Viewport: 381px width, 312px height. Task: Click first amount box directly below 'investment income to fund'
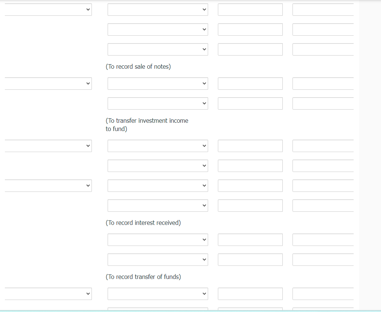pyautogui.click(x=250, y=146)
